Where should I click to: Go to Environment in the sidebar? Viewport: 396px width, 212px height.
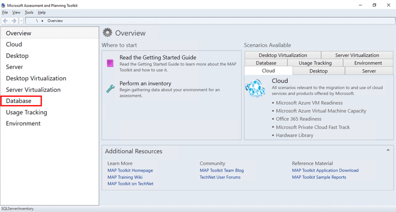pyautogui.click(x=23, y=124)
